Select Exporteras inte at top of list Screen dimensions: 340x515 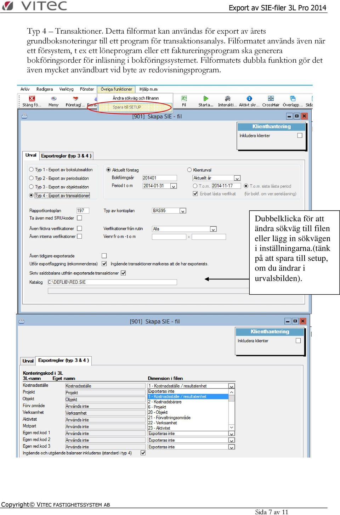[188, 391]
